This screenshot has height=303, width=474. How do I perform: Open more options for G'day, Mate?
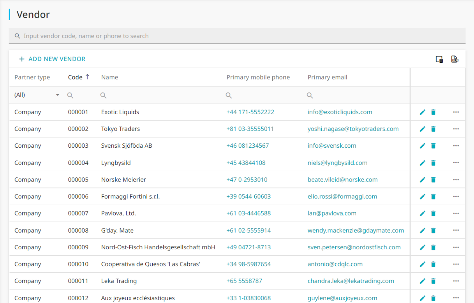(x=456, y=230)
